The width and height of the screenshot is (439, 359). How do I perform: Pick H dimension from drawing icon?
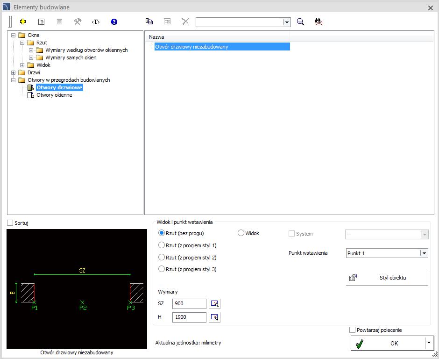coord(215,317)
